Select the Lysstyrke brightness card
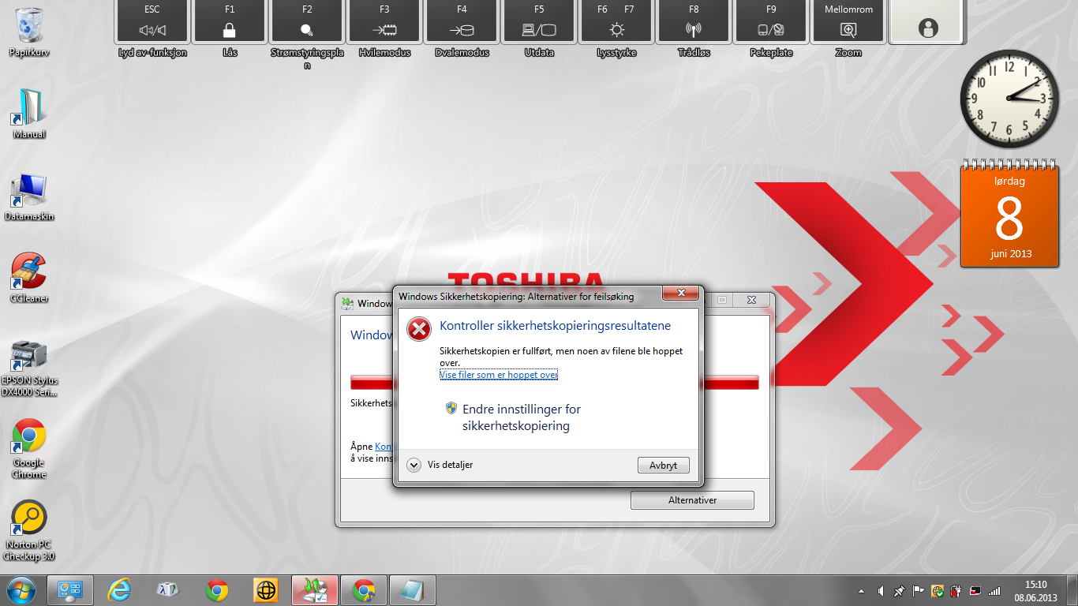This screenshot has width=1078, height=606. tap(616, 22)
